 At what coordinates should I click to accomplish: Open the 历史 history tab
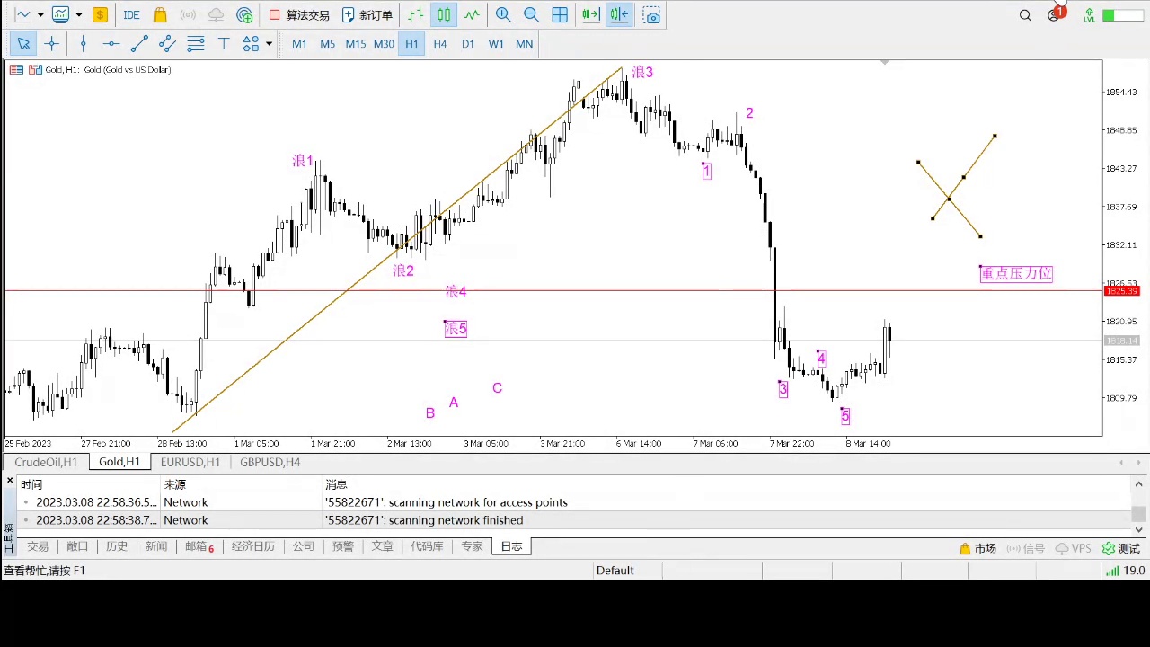[x=117, y=546]
